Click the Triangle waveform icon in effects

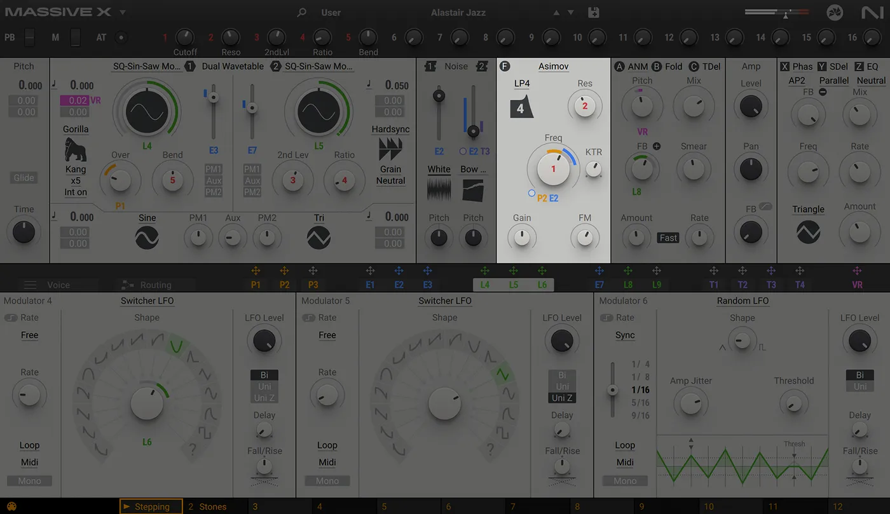(808, 232)
